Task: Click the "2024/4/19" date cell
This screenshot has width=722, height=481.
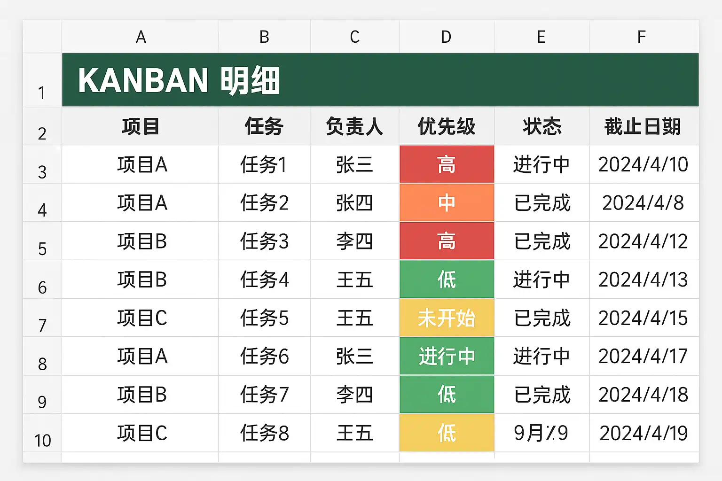Action: 643,433
